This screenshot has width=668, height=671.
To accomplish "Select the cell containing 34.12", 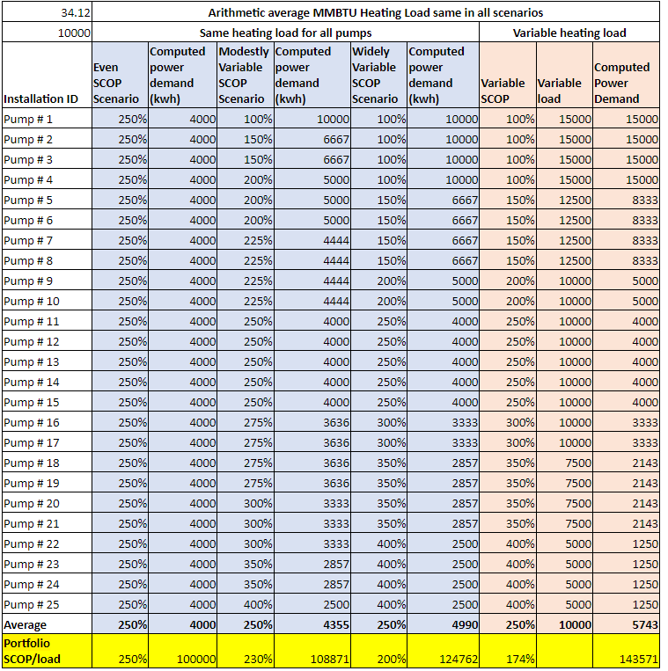I will pos(48,12).
